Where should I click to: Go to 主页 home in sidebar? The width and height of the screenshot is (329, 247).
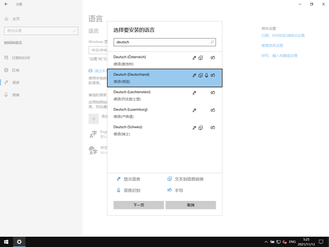tap(16, 19)
